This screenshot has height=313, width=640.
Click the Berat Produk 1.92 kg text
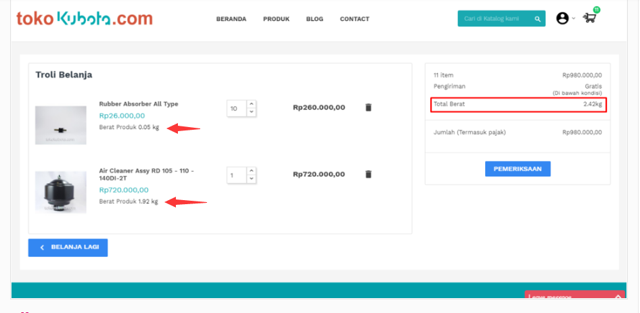click(129, 201)
